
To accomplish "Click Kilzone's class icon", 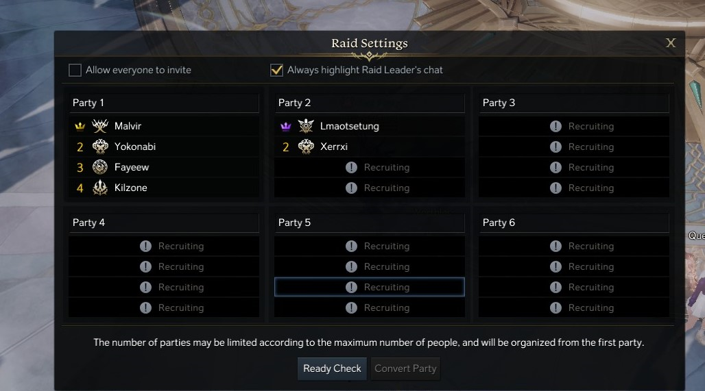I will 101,188.
